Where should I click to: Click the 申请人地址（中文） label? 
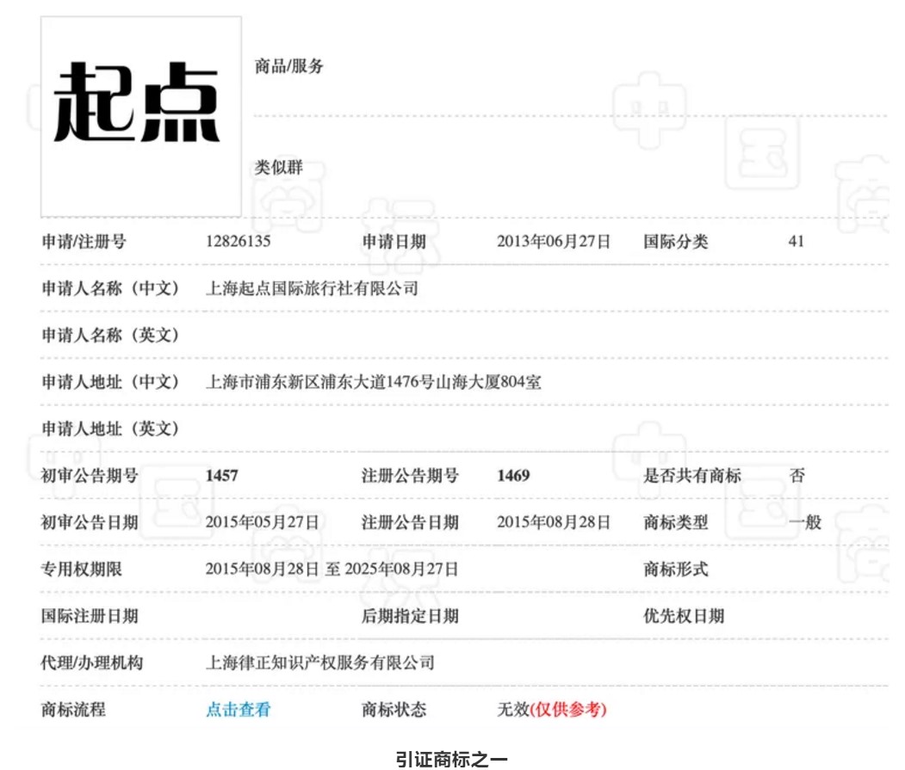point(109,382)
